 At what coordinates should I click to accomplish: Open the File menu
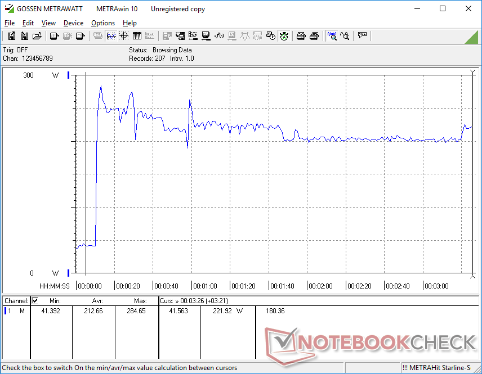[x=10, y=23]
